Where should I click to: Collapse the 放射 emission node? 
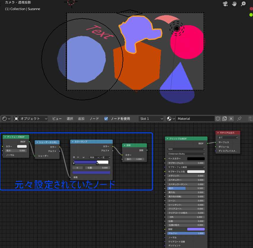coord(124,145)
